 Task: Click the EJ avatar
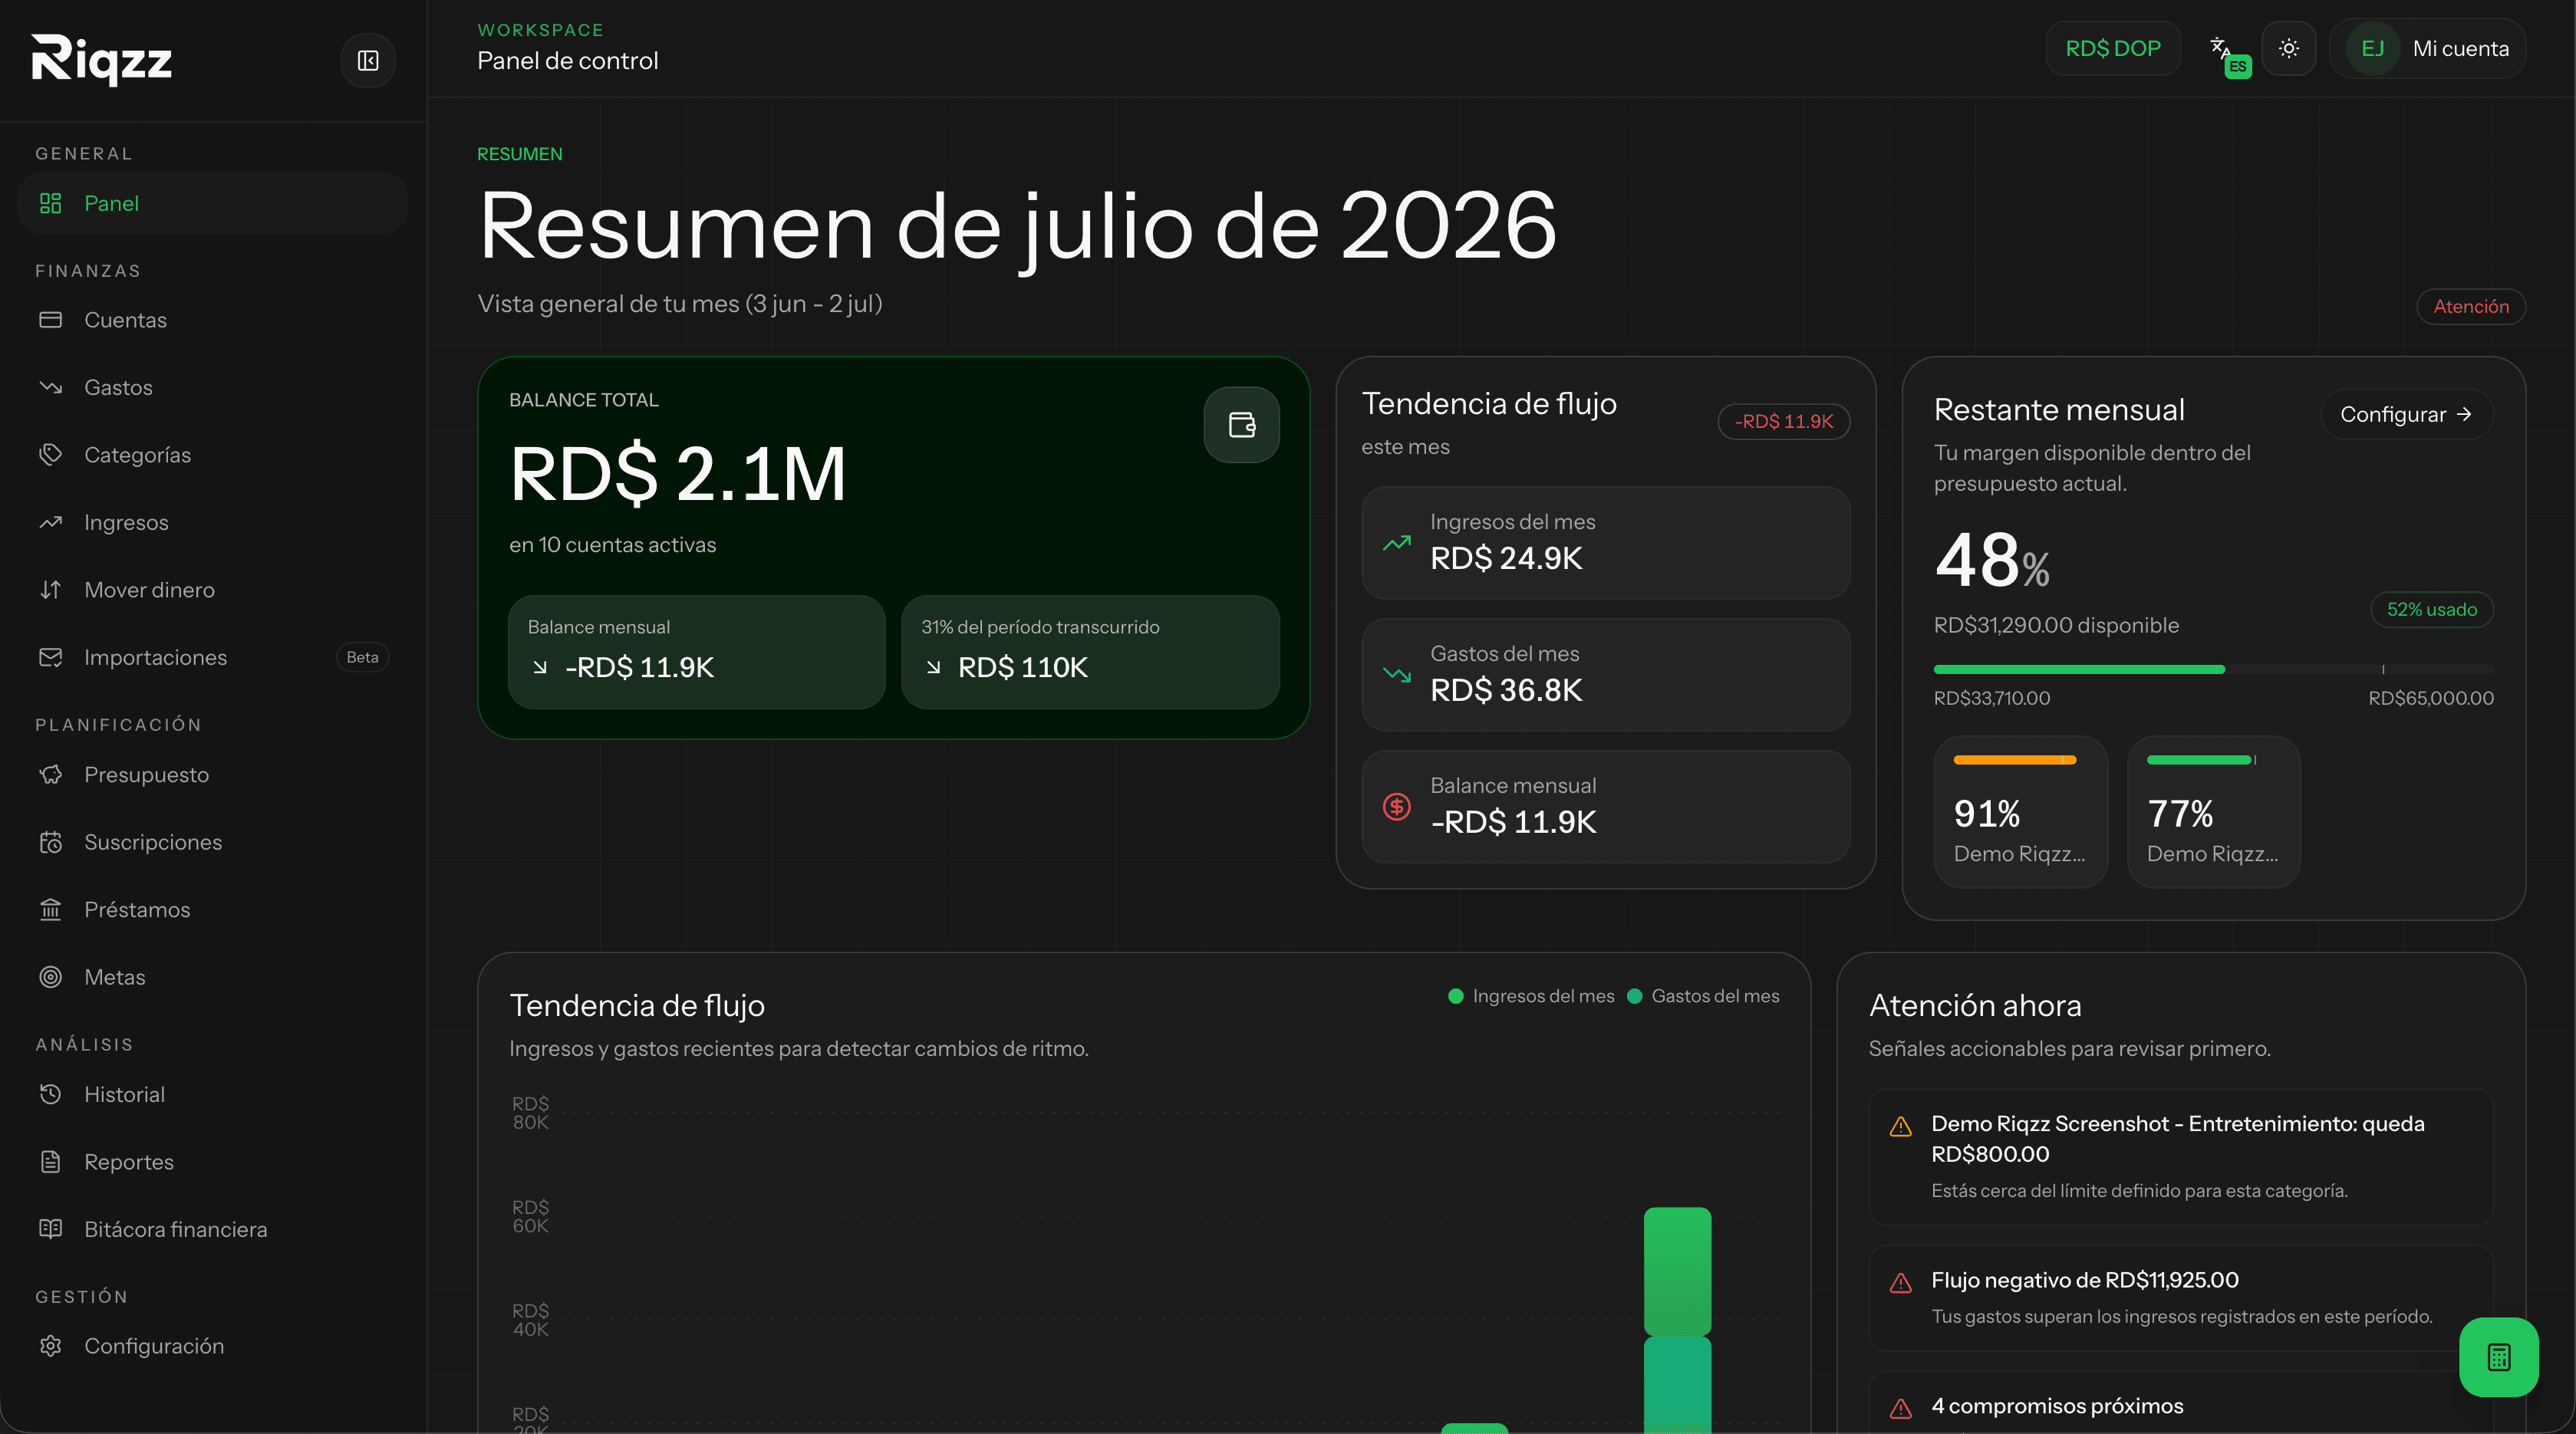2372,48
